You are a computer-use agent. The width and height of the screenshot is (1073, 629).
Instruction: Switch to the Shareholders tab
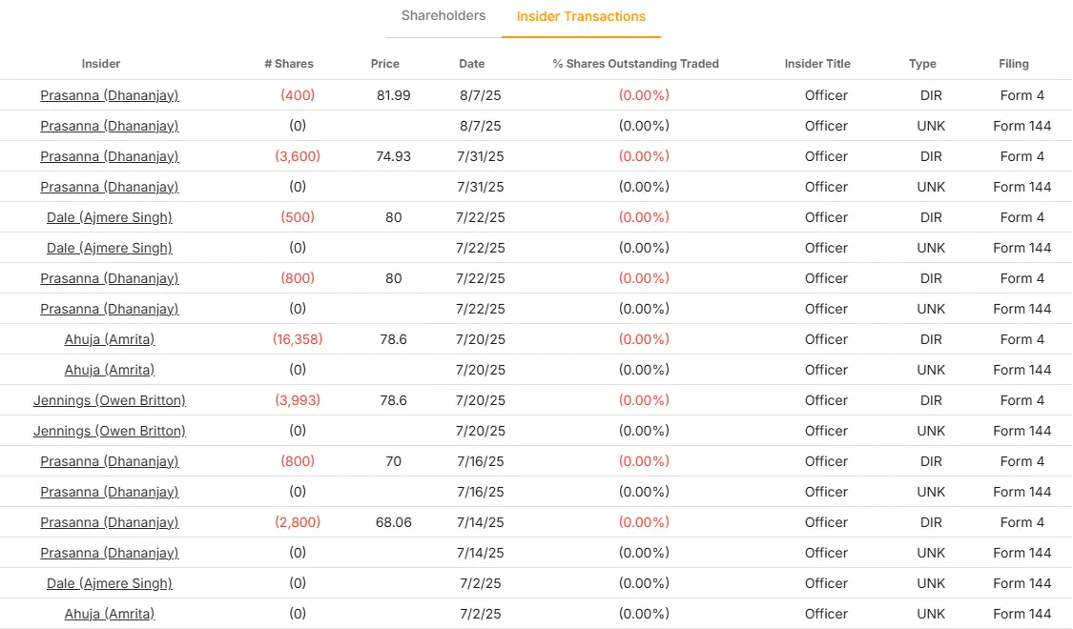(x=443, y=16)
